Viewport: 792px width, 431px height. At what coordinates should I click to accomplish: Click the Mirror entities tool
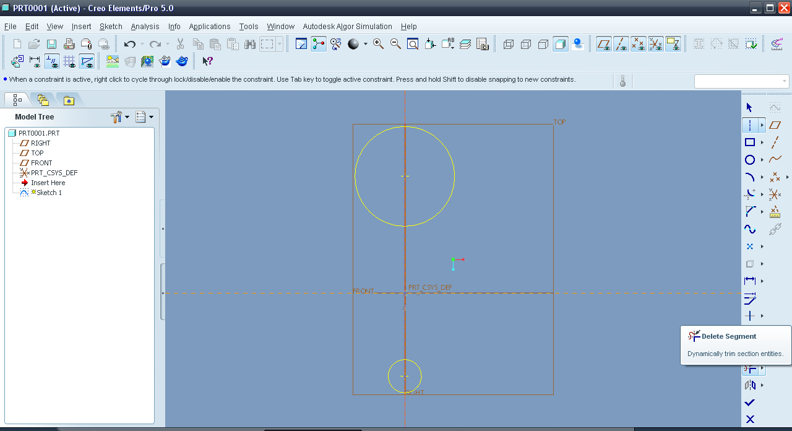[x=750, y=385]
